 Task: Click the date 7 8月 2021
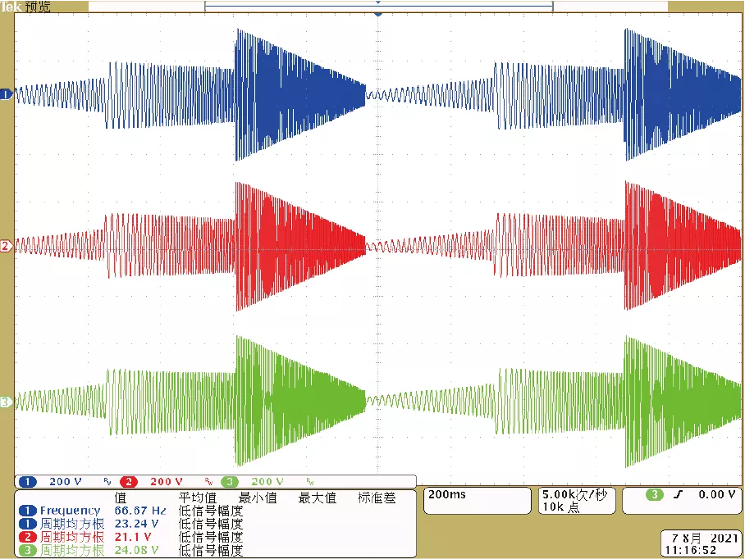coord(705,539)
